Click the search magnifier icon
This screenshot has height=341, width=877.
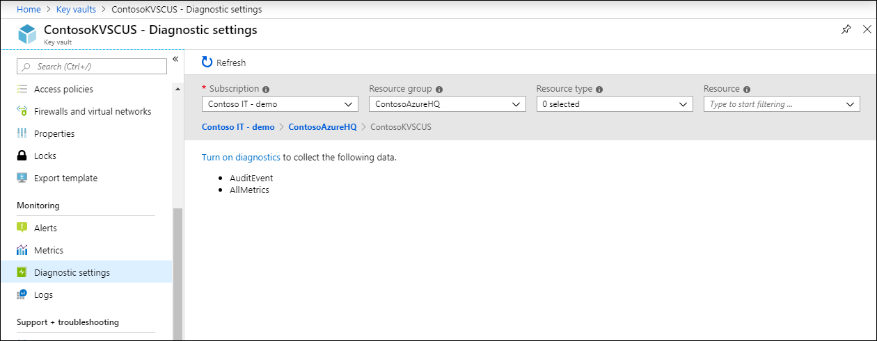coord(26,67)
